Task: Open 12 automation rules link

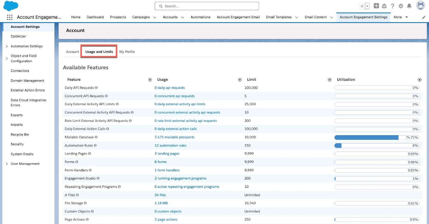Action: [x=171, y=145]
